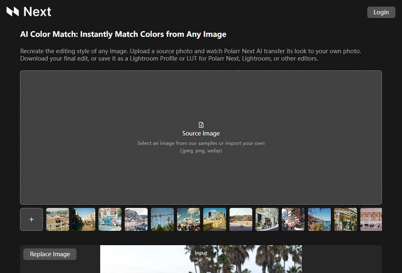The height and width of the screenshot is (273, 402).
Task: Select the American flags street sample thumbnail
Action: 293,219
